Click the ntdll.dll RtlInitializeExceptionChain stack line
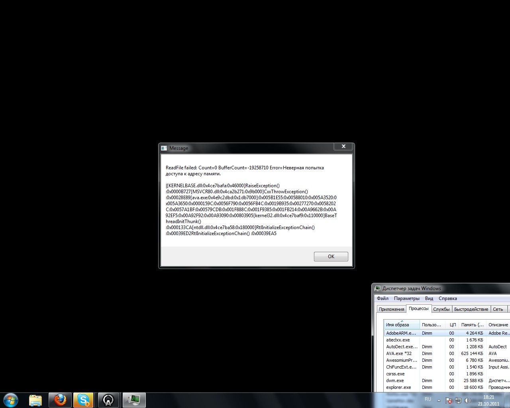Screen dimensions: 510x408 point(240,228)
